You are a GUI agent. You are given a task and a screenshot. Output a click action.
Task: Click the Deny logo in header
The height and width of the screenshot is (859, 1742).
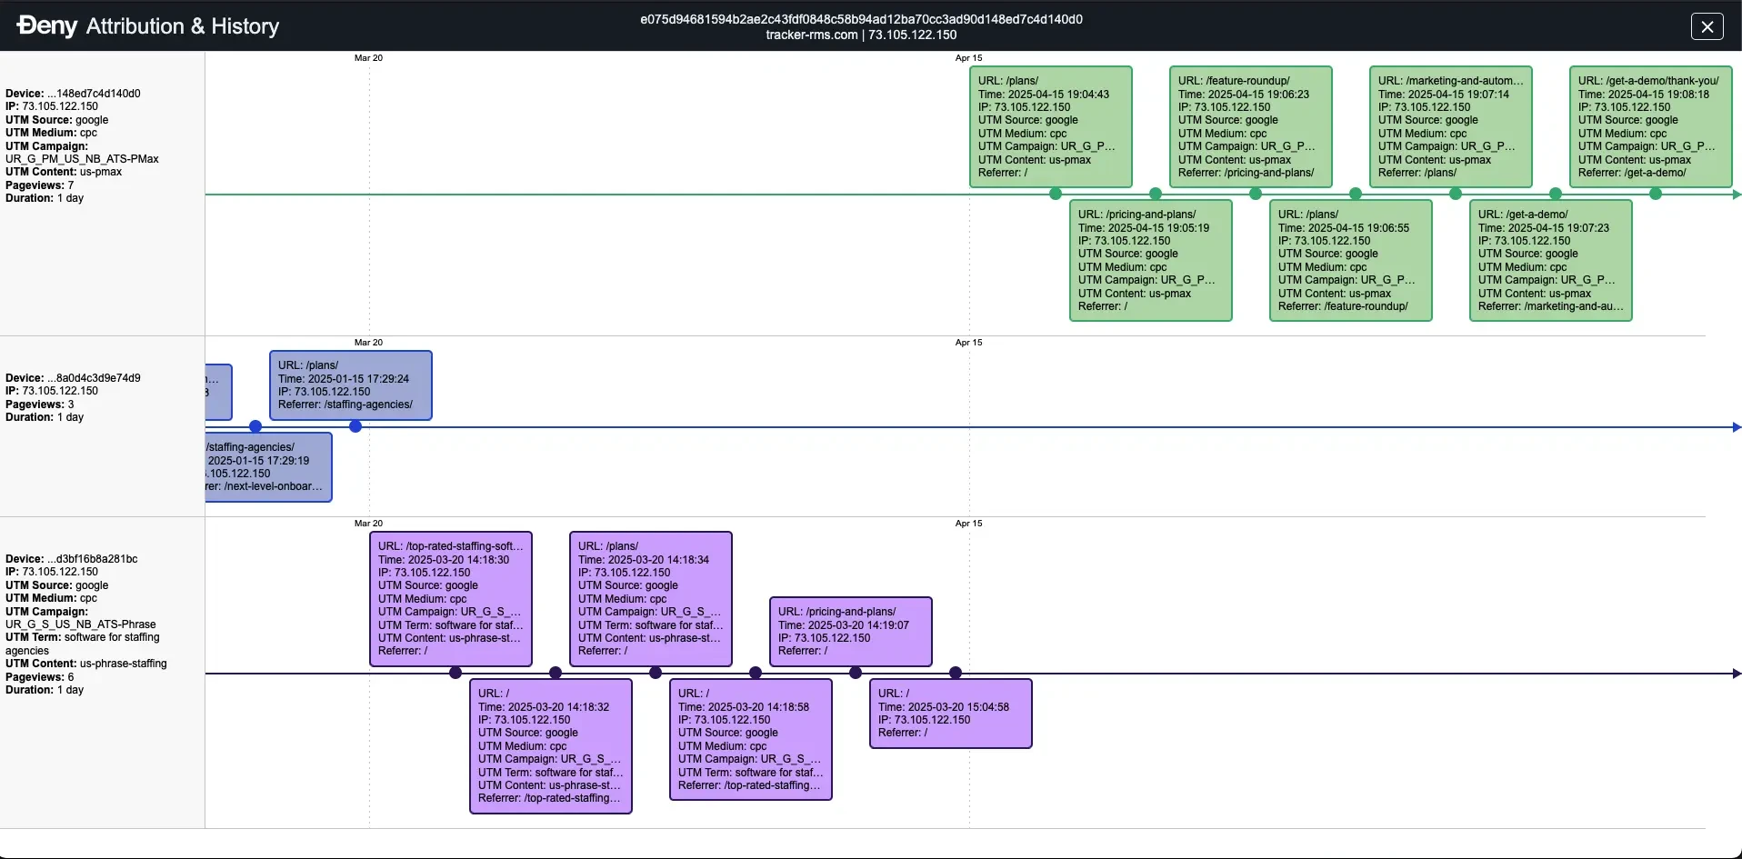[47, 25]
